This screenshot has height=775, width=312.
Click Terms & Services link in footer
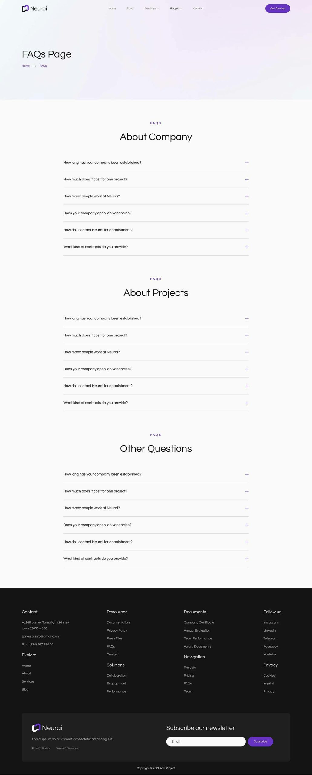click(x=67, y=748)
